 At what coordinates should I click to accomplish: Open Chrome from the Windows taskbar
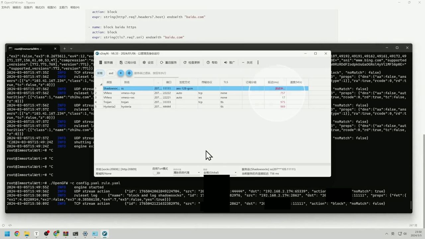17,234
